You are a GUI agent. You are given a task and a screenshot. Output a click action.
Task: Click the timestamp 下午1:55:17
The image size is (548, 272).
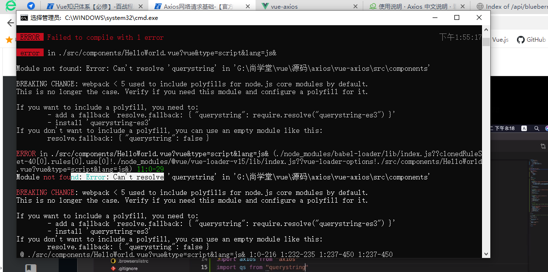pyautogui.click(x=460, y=37)
